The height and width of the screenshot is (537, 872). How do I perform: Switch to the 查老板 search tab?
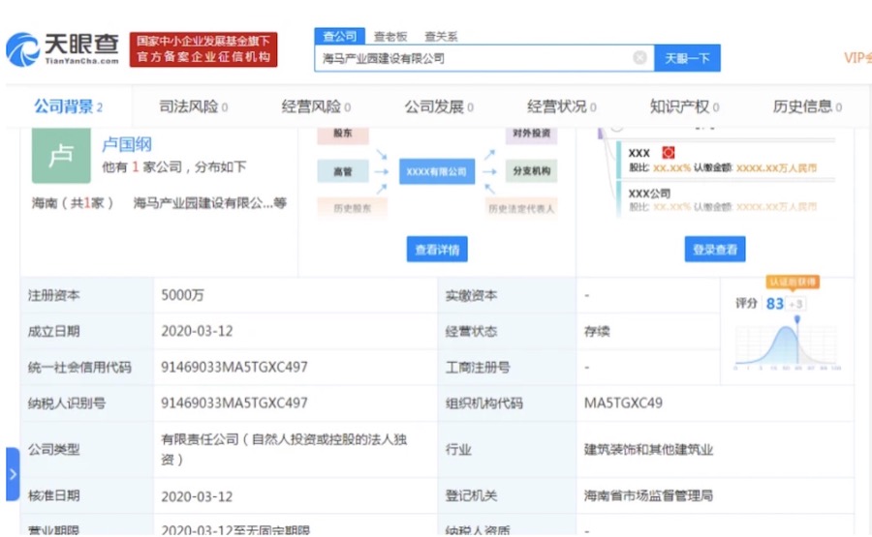click(390, 36)
